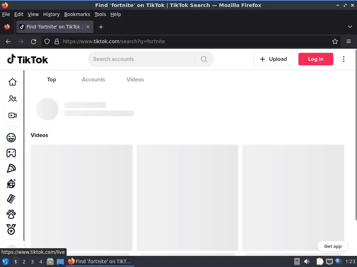The height and width of the screenshot is (267, 357).
Task: Click the volume speaker tray icon
Action: 307,261
